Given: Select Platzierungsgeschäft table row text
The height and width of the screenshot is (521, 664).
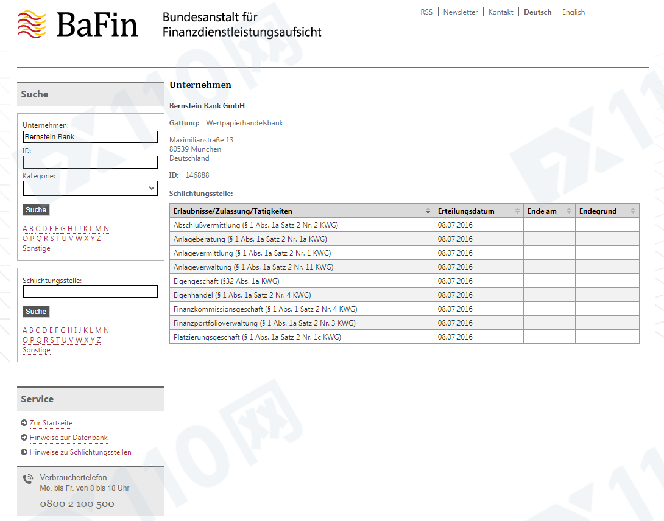Looking at the screenshot, I should click(x=257, y=337).
